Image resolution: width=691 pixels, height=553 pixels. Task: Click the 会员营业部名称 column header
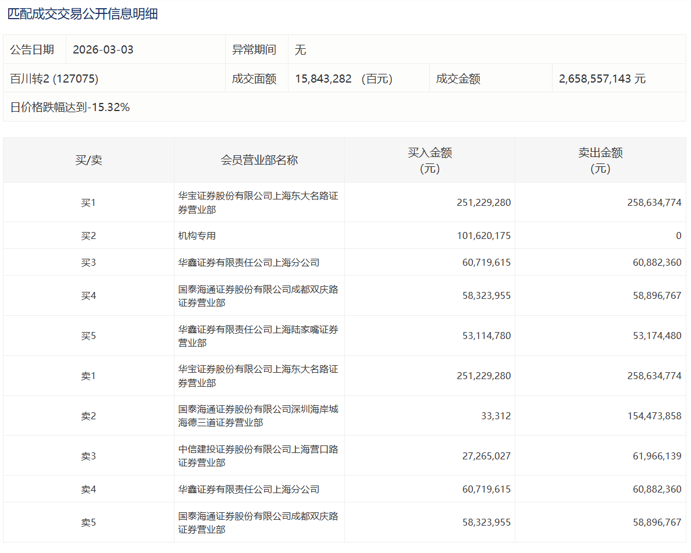point(259,160)
